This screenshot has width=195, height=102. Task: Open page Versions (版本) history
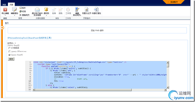22,8
